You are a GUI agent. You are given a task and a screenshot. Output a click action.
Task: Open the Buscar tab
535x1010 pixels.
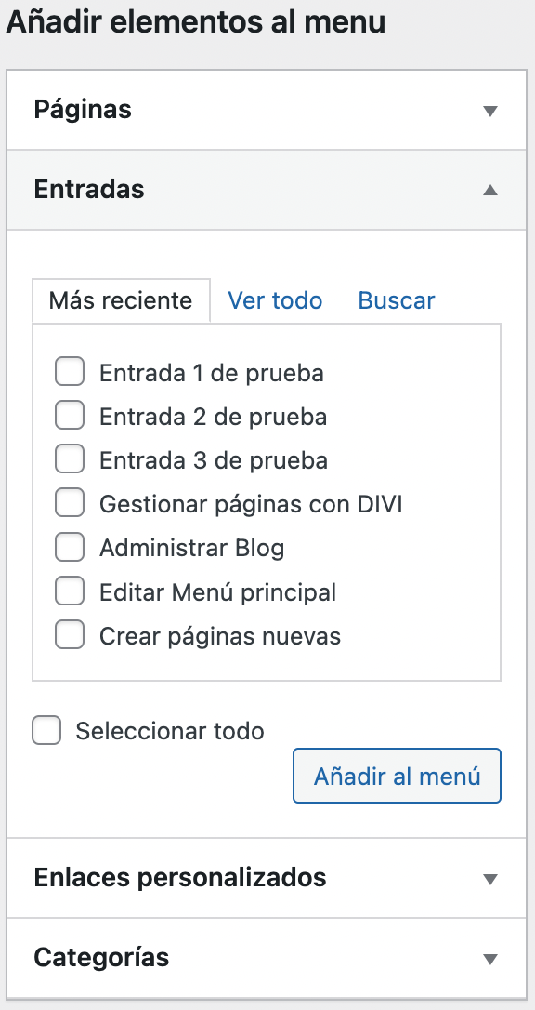396,300
